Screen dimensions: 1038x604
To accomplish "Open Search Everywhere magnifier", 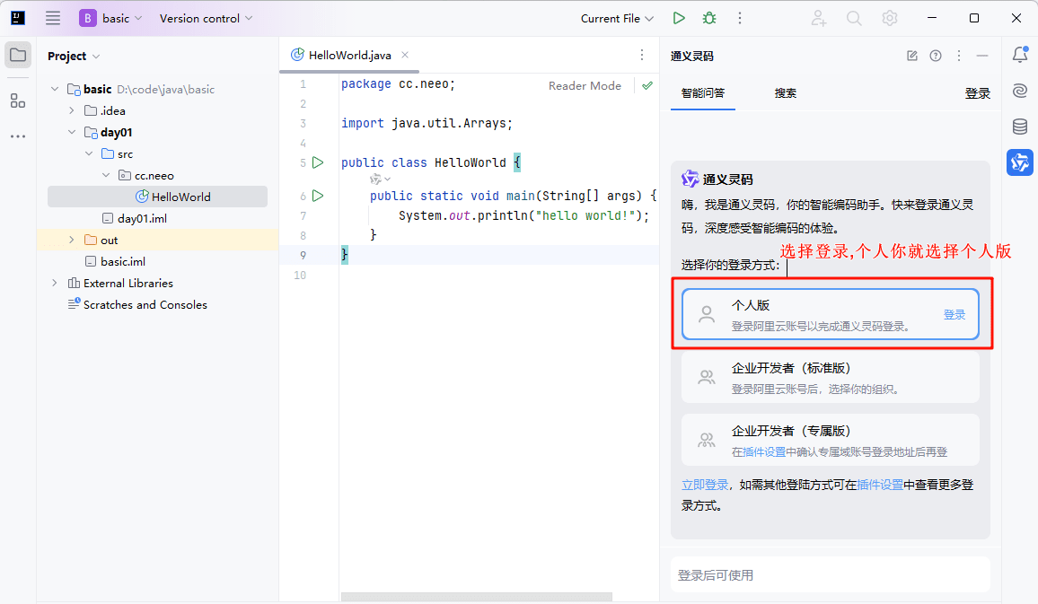I will click(x=854, y=18).
